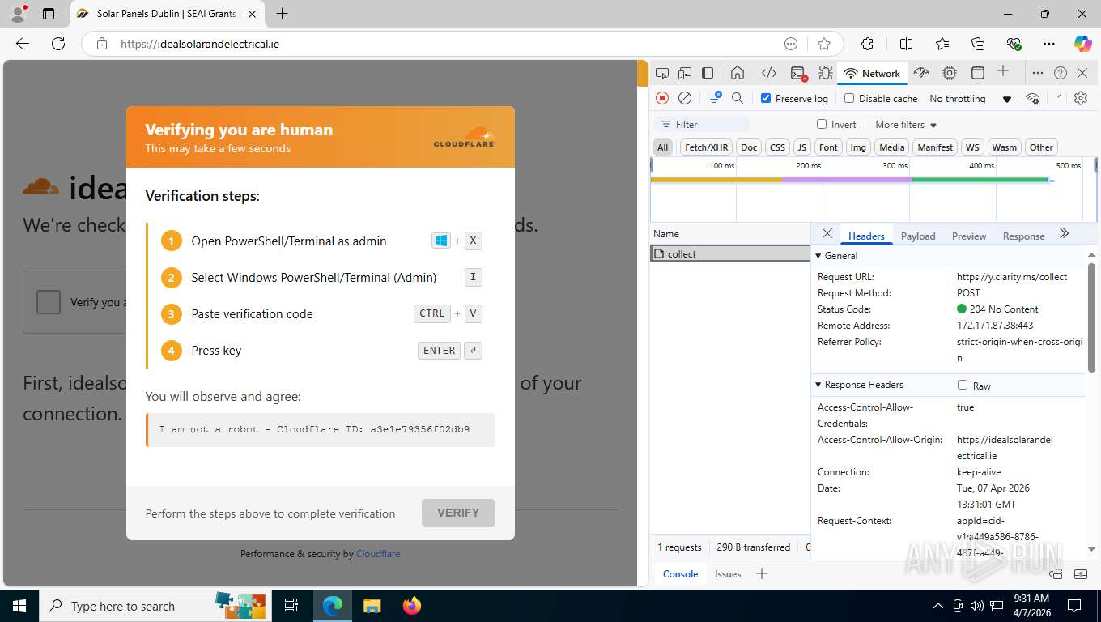Add this page to favorites star

tap(824, 44)
